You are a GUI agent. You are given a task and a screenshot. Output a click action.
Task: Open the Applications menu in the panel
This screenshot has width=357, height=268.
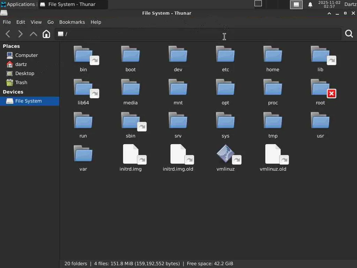19,4
